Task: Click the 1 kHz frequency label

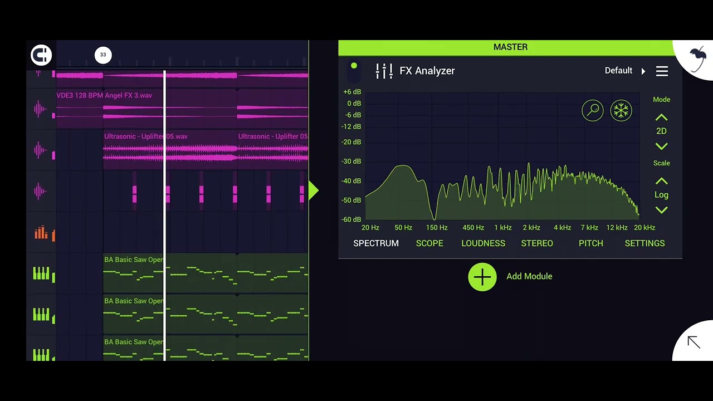Action: click(x=502, y=228)
